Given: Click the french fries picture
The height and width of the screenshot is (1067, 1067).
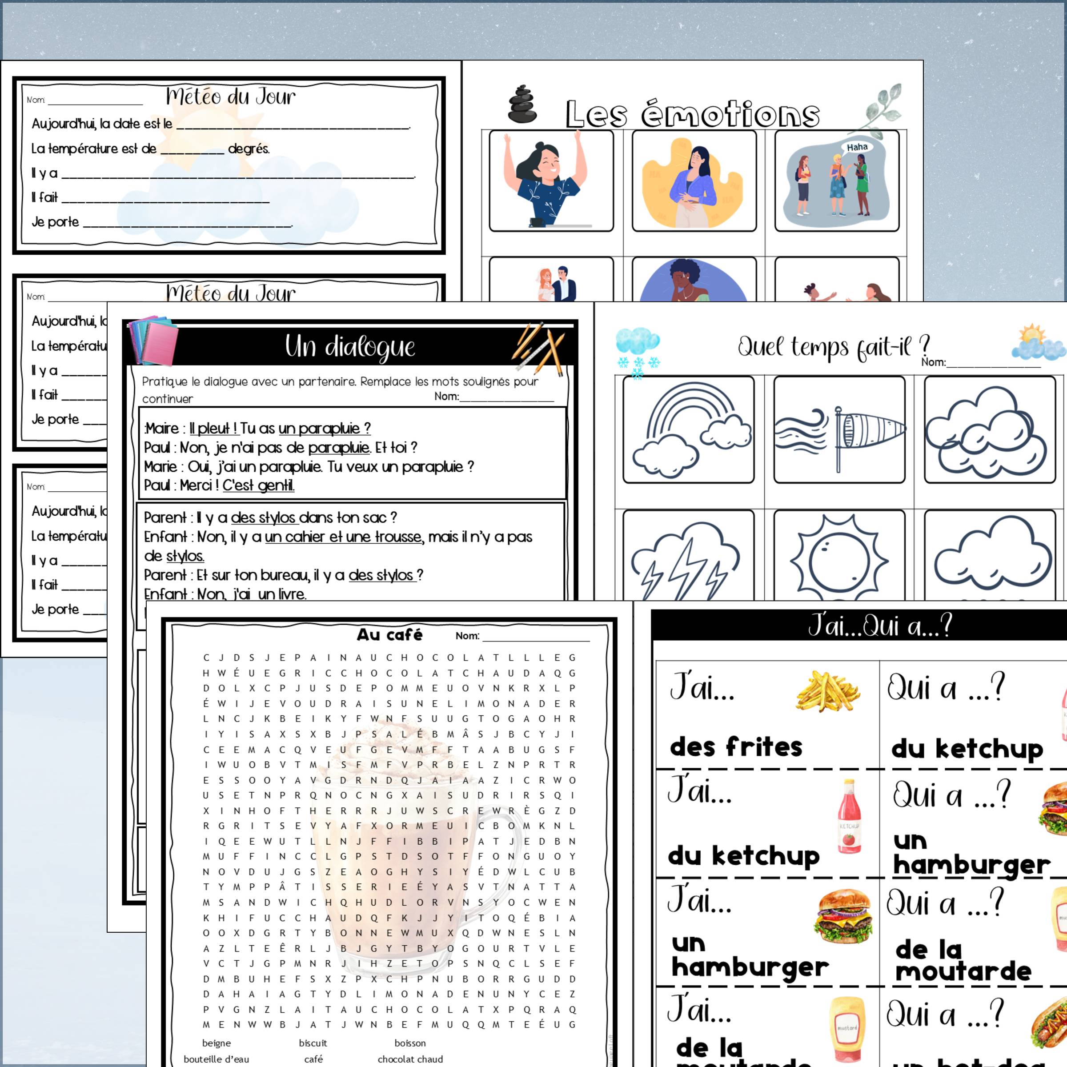Looking at the screenshot, I should 827,691.
